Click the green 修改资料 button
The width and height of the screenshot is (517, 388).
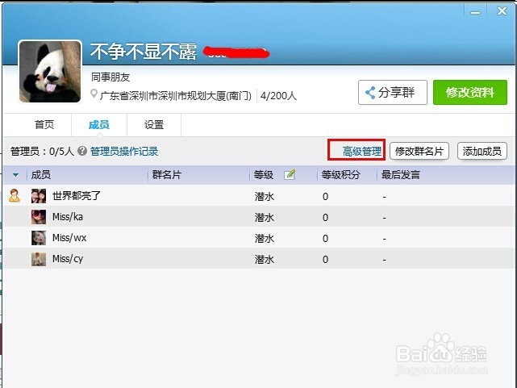[470, 92]
